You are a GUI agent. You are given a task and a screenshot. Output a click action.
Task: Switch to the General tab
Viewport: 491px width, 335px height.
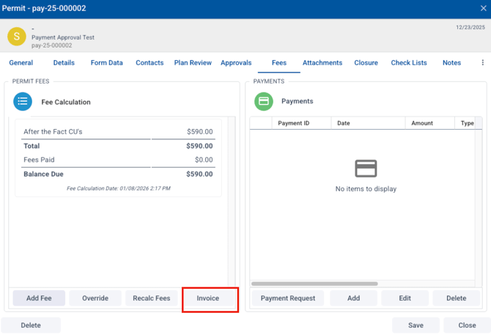21,63
